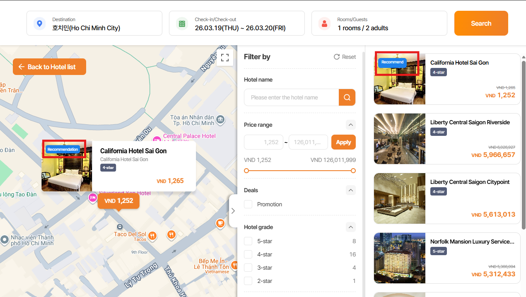Click the Recommendation badge in map popup
The image size is (526, 297).
(x=63, y=149)
